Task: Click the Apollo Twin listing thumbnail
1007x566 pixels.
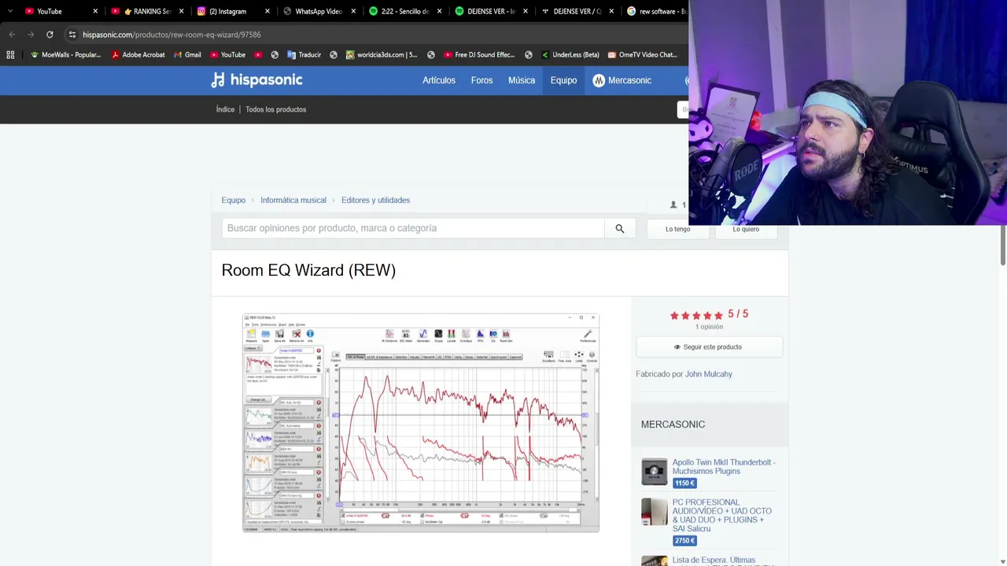Action: (x=655, y=472)
